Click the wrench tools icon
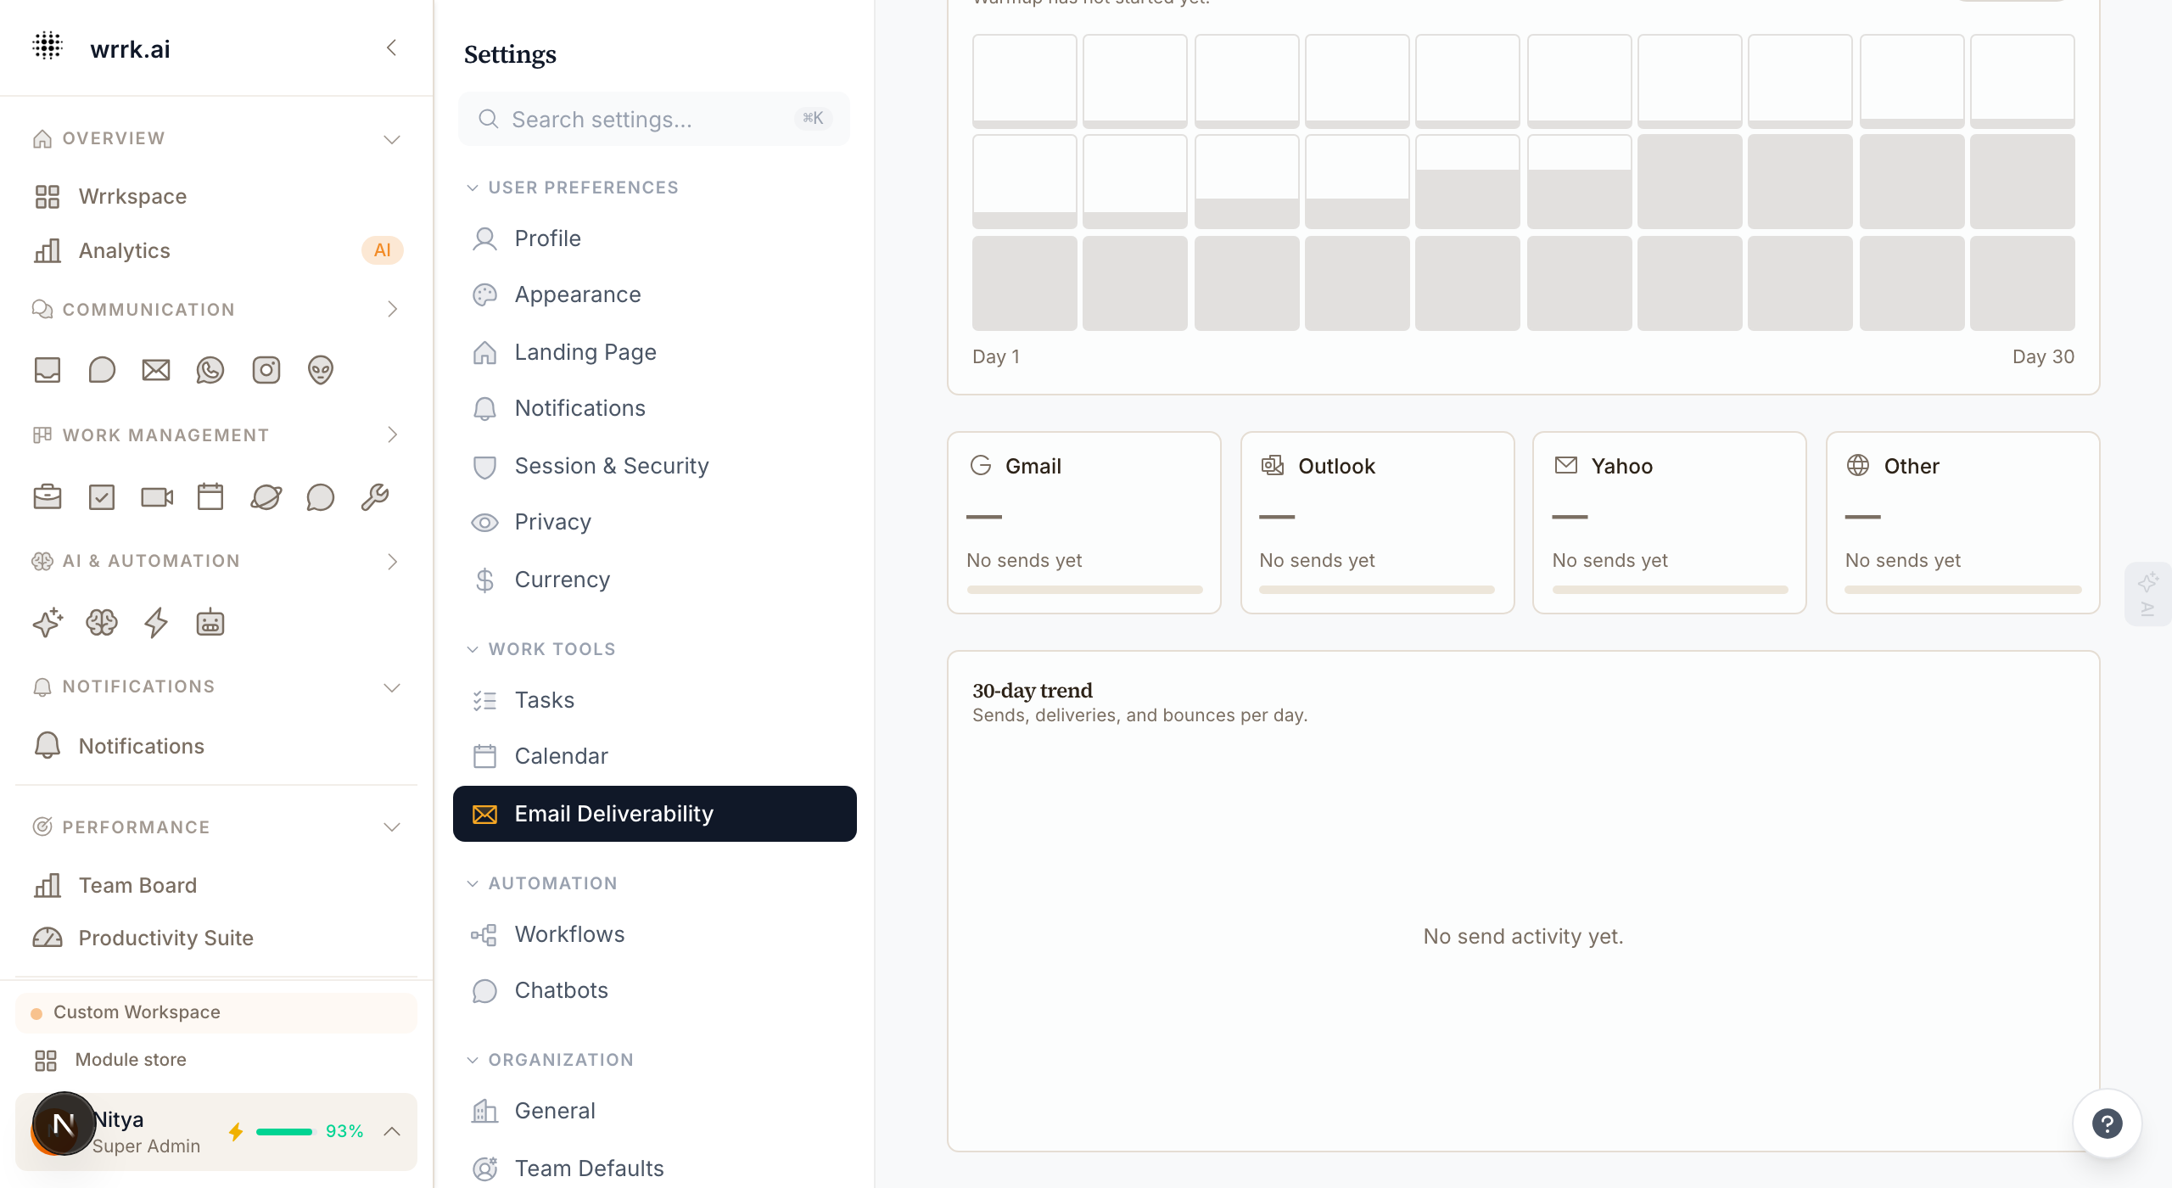 pyautogui.click(x=375, y=497)
